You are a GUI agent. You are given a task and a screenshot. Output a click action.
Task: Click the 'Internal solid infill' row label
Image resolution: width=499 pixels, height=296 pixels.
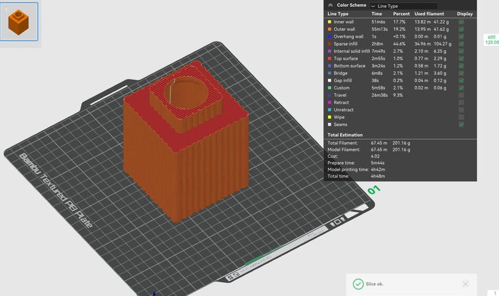(x=352, y=52)
